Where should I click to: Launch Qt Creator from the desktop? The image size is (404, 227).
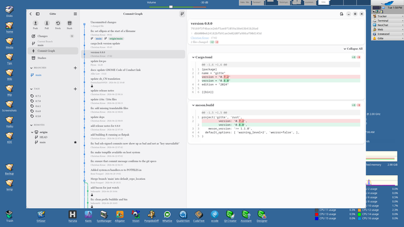[x=230, y=216]
